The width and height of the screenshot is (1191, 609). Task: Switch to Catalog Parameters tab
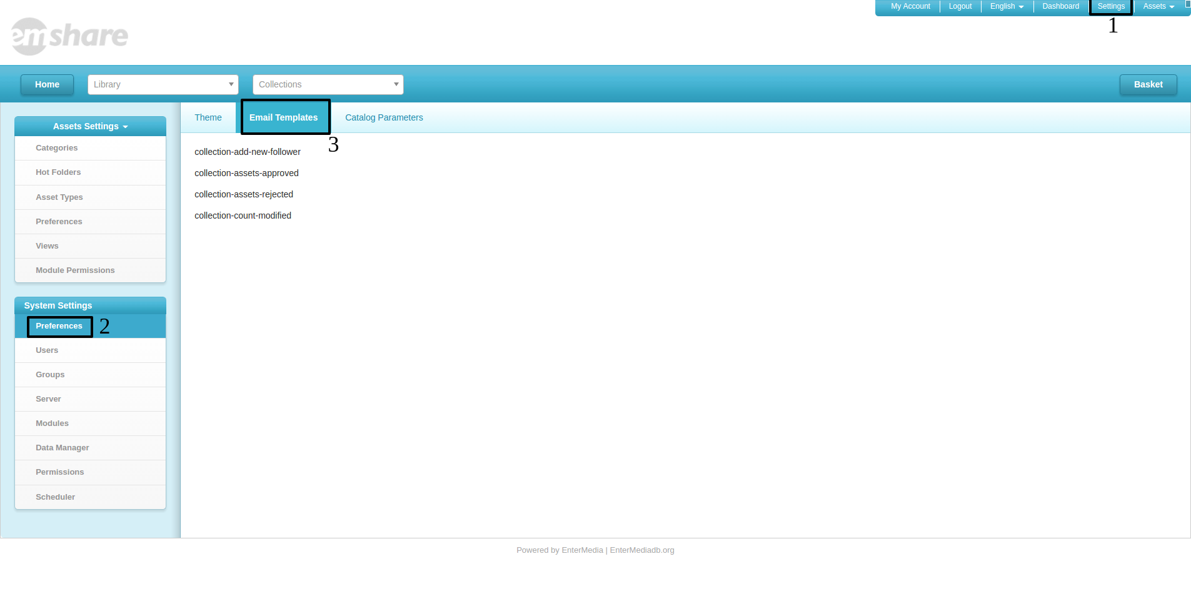tap(384, 117)
